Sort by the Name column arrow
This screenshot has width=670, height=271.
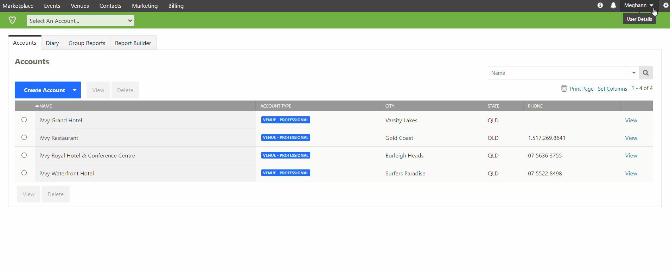tap(37, 106)
